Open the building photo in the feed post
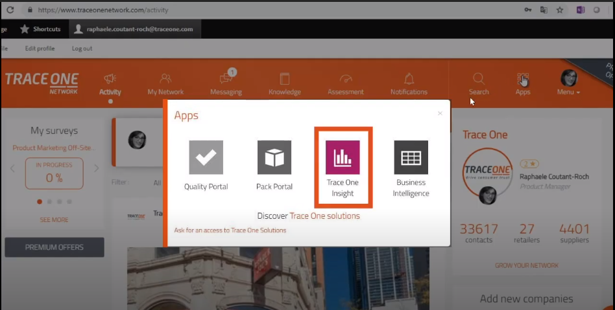The height and width of the screenshot is (310, 615). 278,278
